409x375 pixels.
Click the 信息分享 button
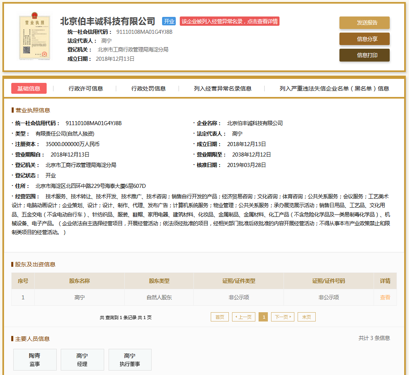364,39
